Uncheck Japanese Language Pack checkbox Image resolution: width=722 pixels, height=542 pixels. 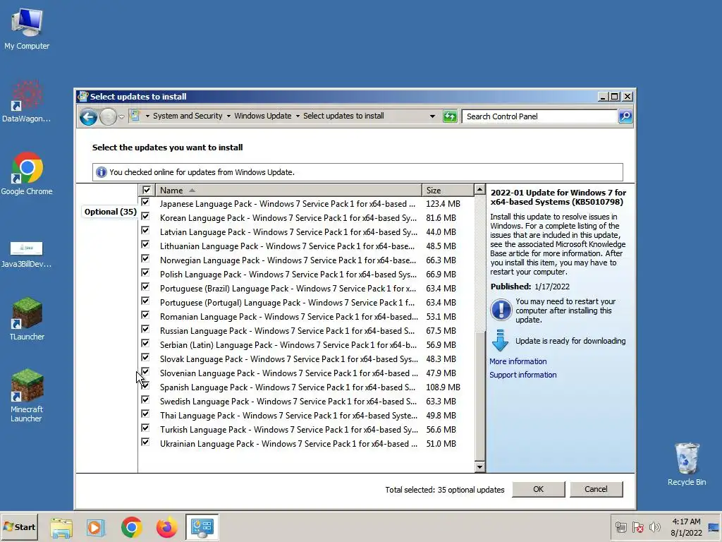tap(145, 203)
